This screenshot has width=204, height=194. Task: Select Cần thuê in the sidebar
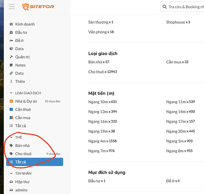coord(23,109)
